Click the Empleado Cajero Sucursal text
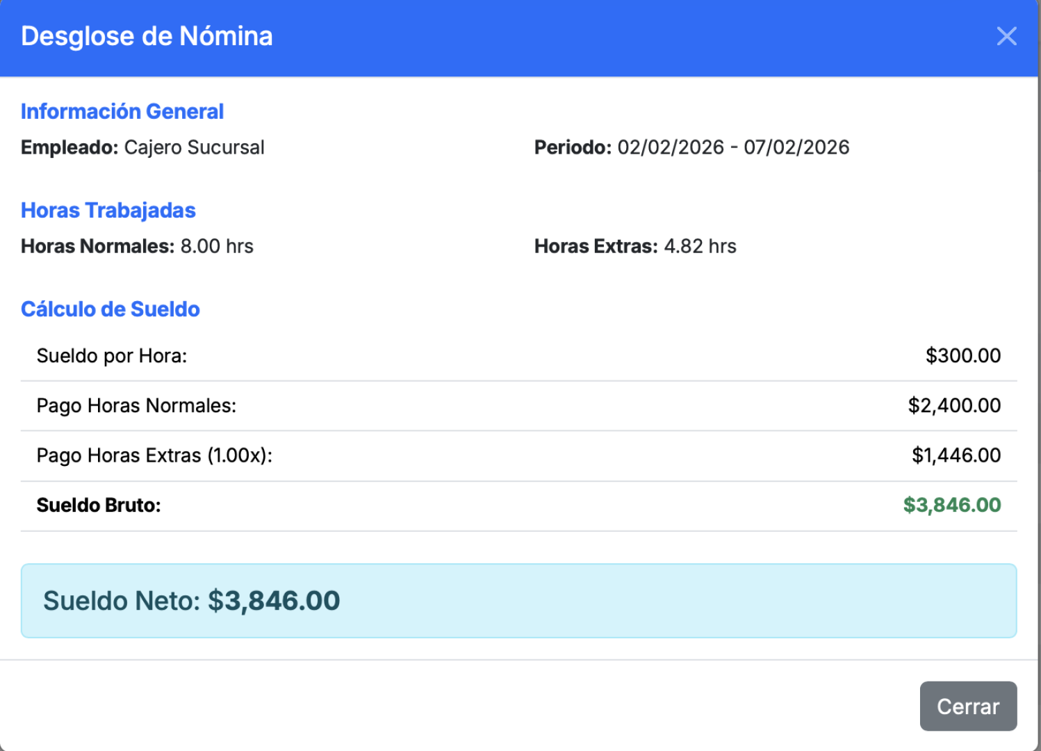 point(142,147)
